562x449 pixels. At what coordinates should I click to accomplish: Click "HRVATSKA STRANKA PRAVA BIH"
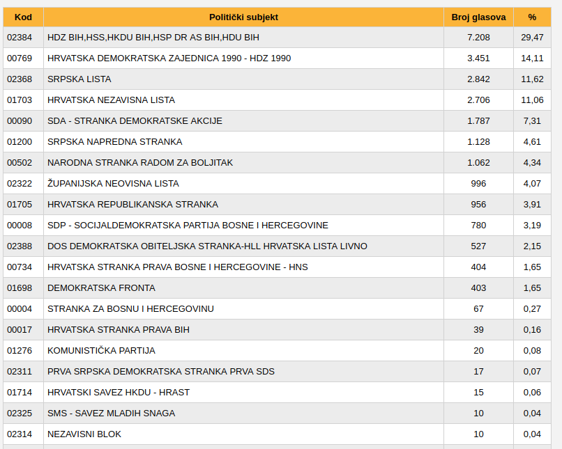coord(119,329)
